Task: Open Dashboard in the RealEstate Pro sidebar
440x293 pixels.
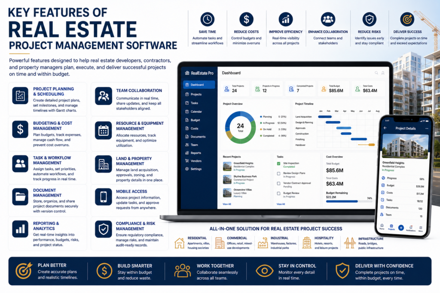Action: (199, 85)
